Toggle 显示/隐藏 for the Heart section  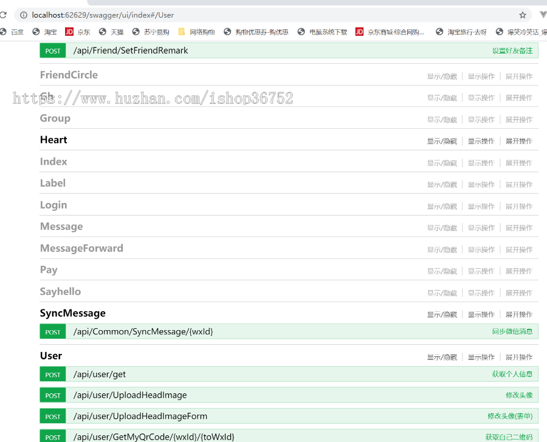(x=442, y=141)
